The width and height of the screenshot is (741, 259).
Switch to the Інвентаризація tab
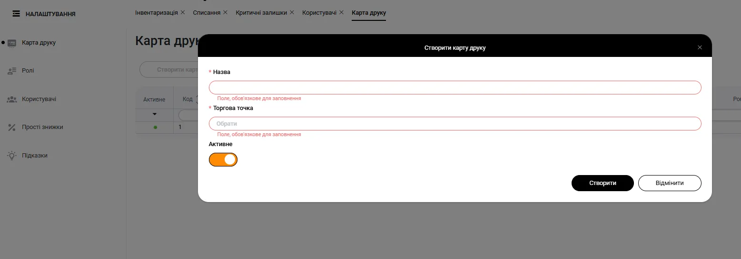tap(157, 12)
